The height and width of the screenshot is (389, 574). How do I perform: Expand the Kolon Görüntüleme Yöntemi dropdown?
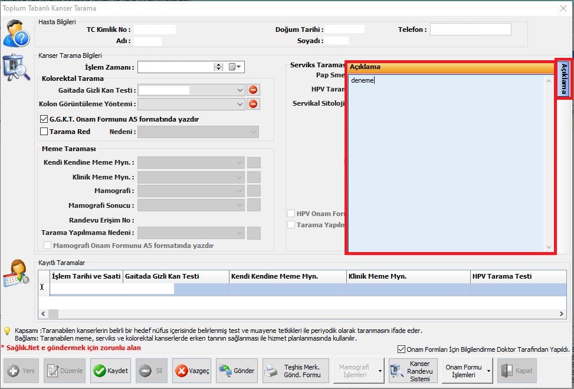point(240,104)
